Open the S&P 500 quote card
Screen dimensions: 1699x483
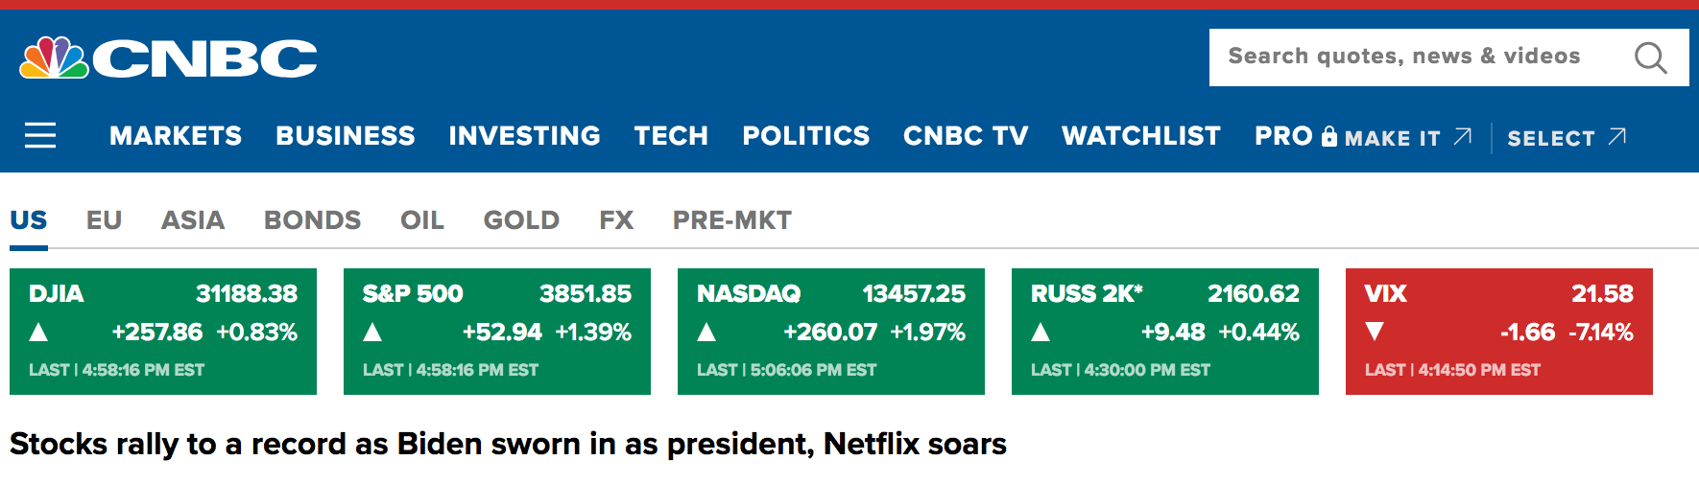tap(497, 332)
